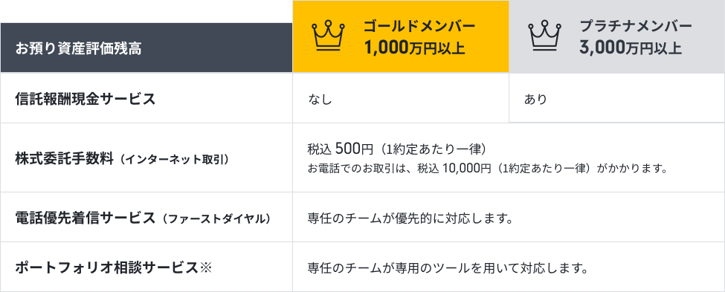Click the なし cell under Gold Member
This screenshot has width=725, height=292.
pos(400,98)
